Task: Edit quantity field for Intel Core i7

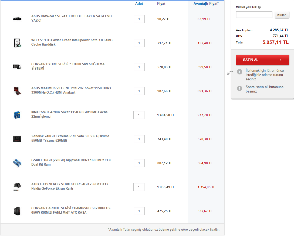Action: point(139,115)
